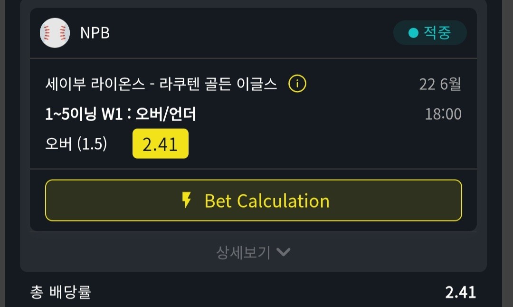Click the 적중 text in badge
The width and height of the screenshot is (513, 307).
click(437, 33)
